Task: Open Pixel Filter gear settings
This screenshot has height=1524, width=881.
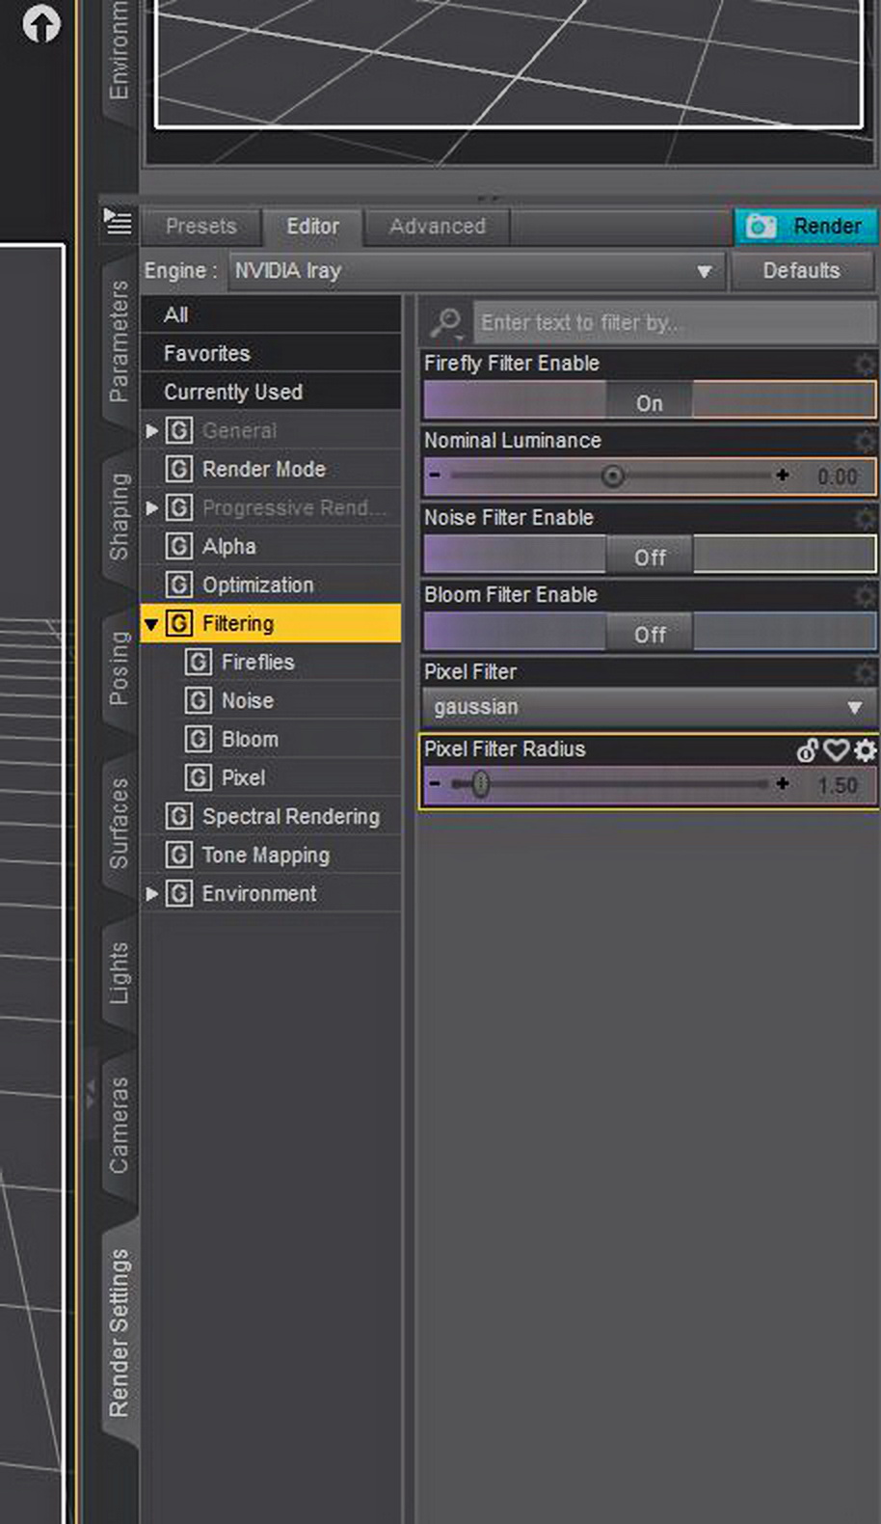Action: tap(865, 672)
